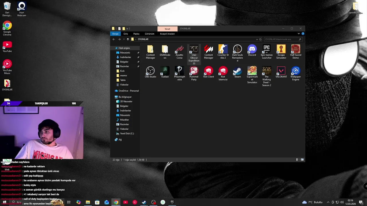Open the address bar history dropdown
Viewport: 367px width, 206px height.
257,39
